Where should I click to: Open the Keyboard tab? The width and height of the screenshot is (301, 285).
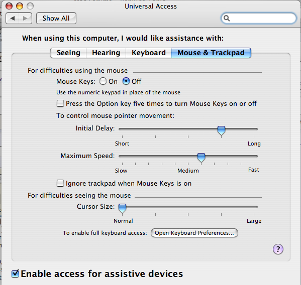149,53
